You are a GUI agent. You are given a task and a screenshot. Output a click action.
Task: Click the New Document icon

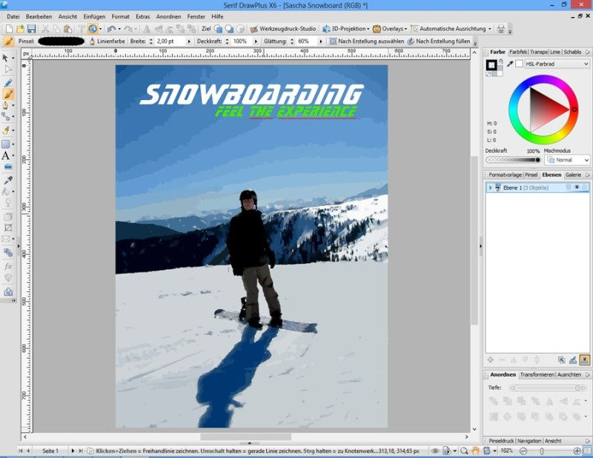point(9,29)
